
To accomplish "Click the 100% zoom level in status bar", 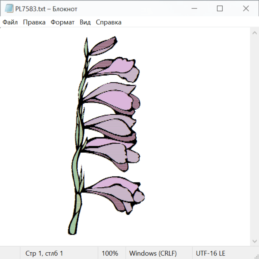I will 110,253.
